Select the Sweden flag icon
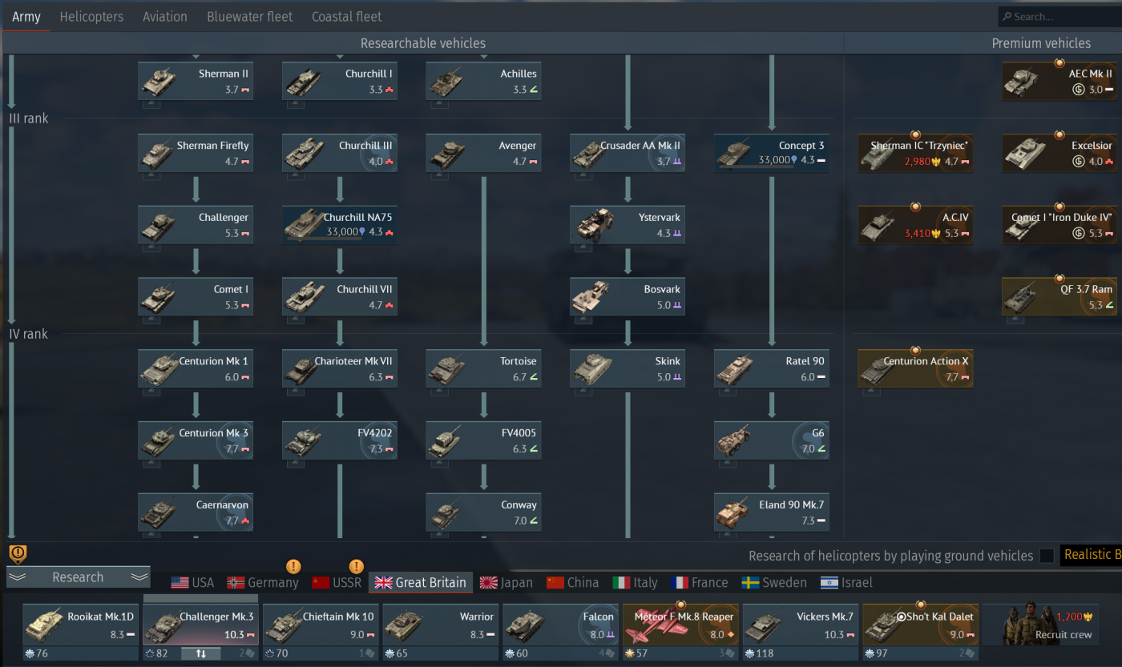 pos(750,583)
